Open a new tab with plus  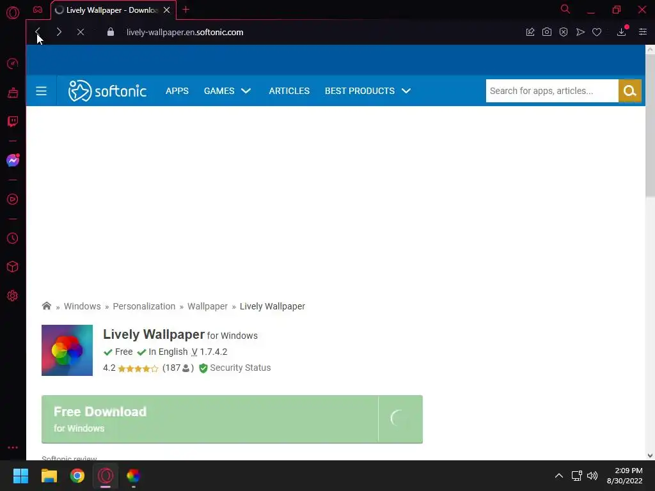tap(186, 9)
